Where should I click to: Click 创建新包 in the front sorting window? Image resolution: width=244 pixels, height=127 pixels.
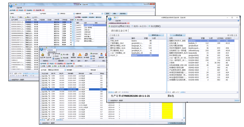tap(119, 26)
